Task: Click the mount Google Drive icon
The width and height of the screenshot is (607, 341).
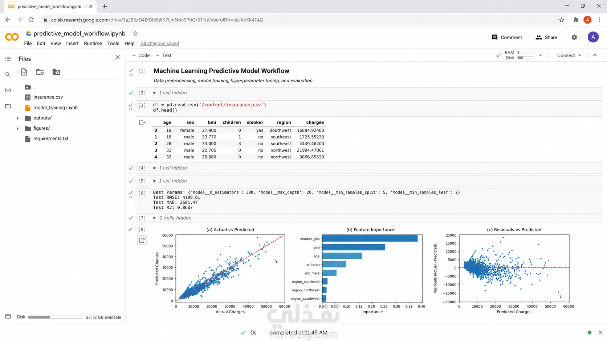Action: 56,72
